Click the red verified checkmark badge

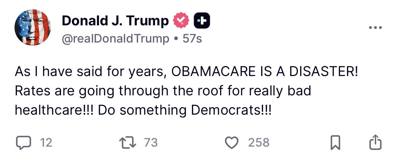pyautogui.click(x=181, y=21)
